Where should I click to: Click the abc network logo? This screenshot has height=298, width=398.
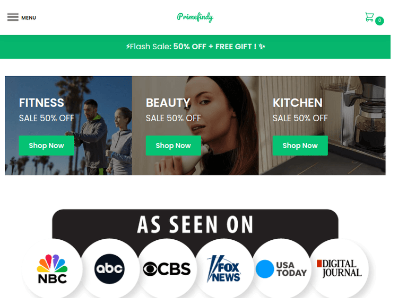point(109,269)
